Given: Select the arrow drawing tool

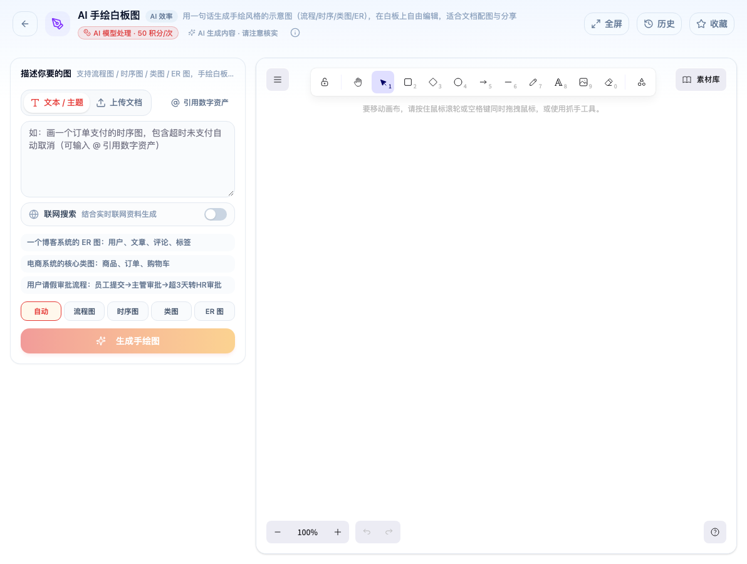Looking at the screenshot, I should pos(483,82).
